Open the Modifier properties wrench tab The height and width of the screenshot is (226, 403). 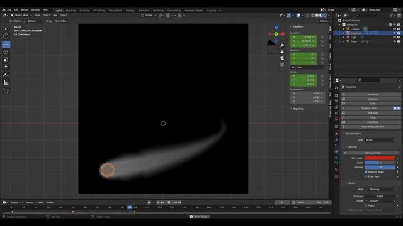336,140
